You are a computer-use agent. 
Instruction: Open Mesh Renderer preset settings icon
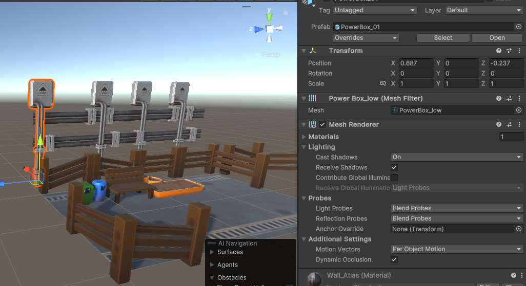tap(509, 124)
